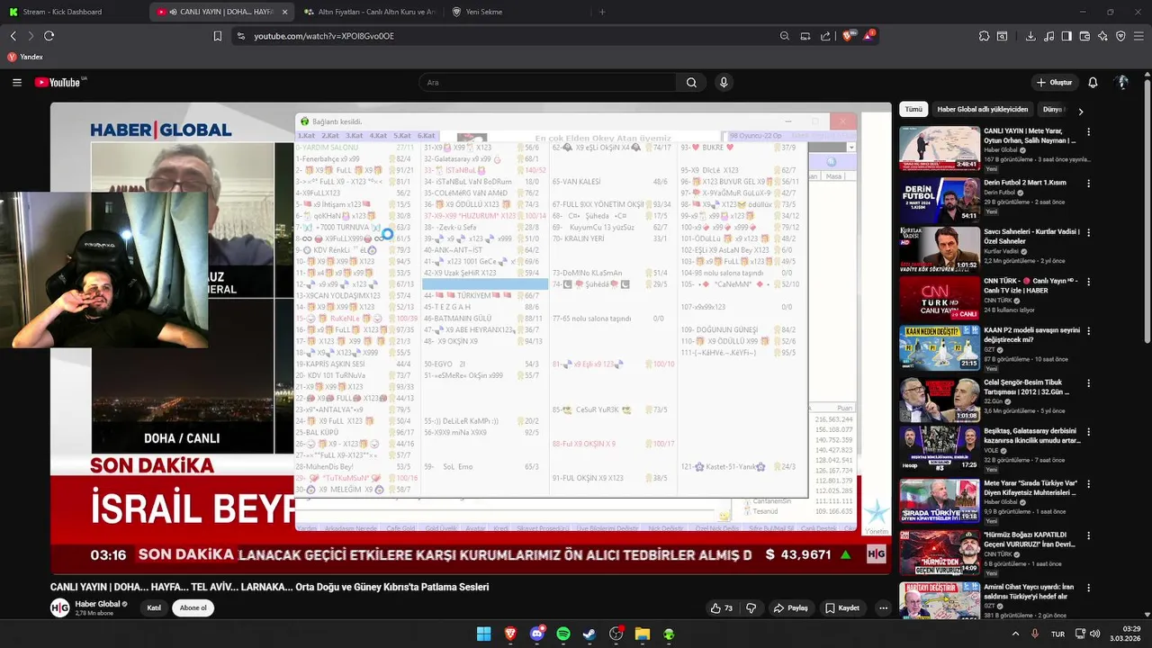This screenshot has height=648, width=1152.
Task: Subscribe with the Abone ol button
Action: point(193,607)
